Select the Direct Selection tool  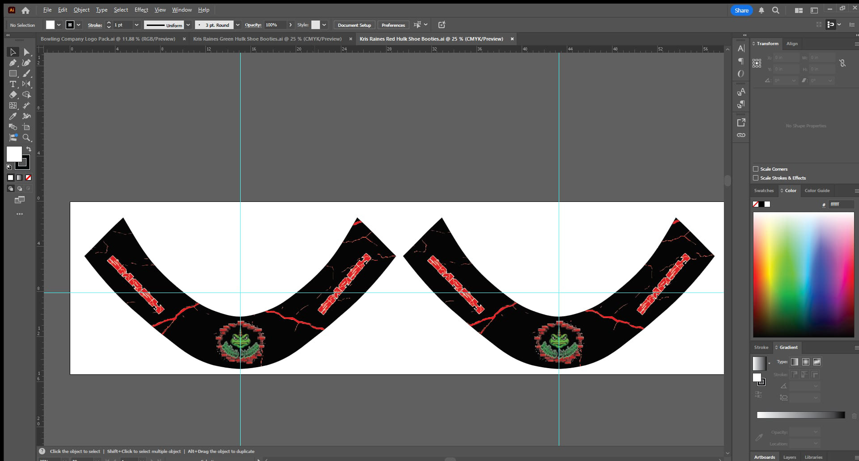pyautogui.click(x=26, y=52)
